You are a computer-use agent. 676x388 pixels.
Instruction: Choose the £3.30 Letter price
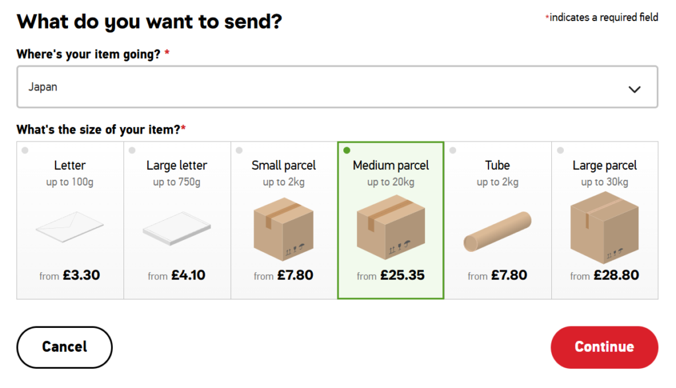coord(81,275)
